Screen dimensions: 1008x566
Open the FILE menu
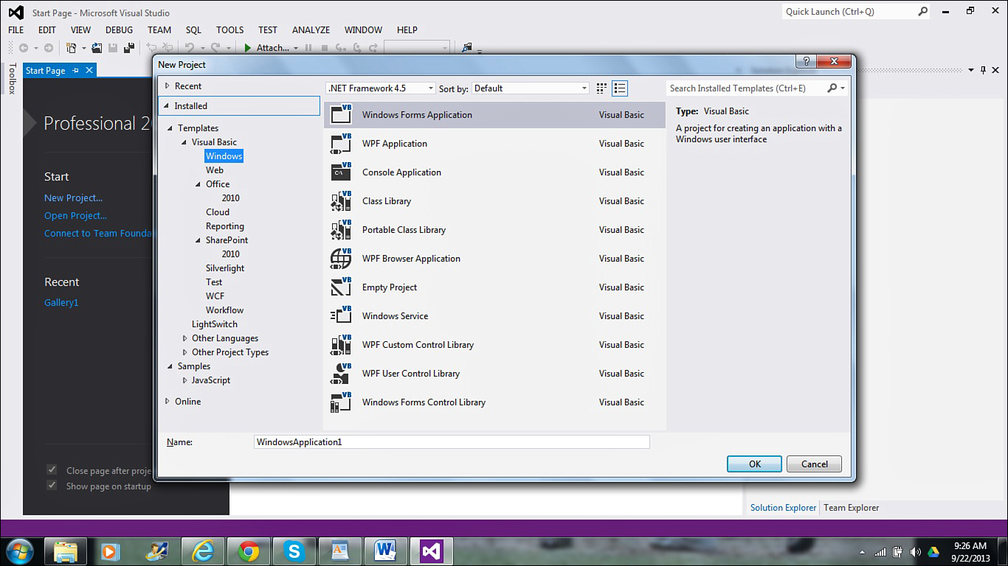(16, 30)
